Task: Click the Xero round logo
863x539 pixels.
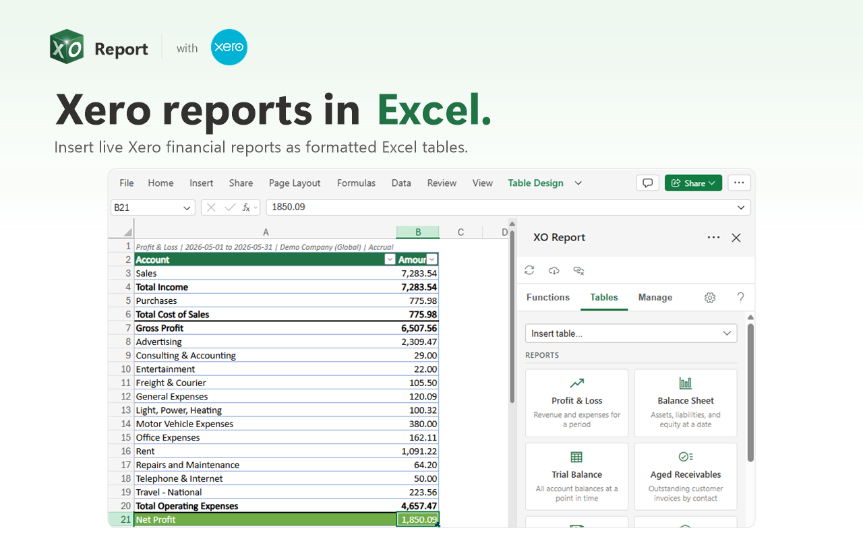Action: point(229,47)
